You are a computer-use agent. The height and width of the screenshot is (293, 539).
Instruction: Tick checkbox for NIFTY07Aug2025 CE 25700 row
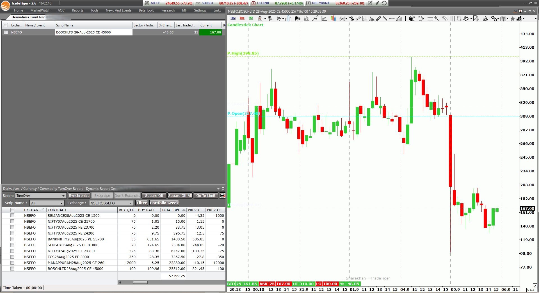point(12,221)
